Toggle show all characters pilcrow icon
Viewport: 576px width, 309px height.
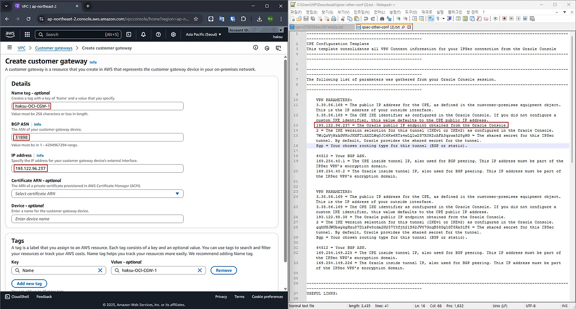pyautogui.click(x=437, y=18)
